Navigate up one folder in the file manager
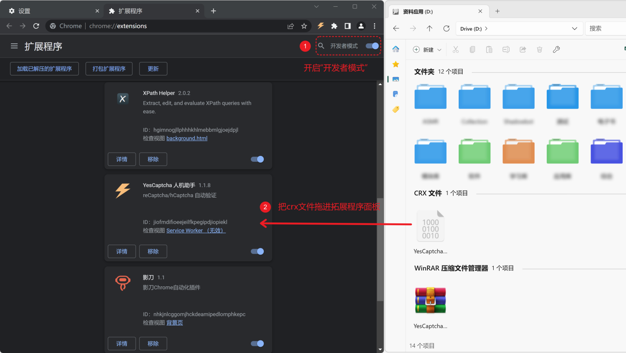The width and height of the screenshot is (626, 353). tap(429, 28)
